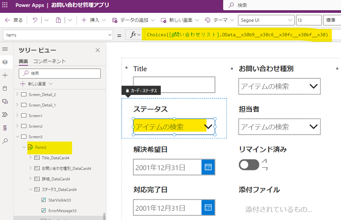Open the 担当者 combo box
The image size is (341, 220).
tap(280, 127)
